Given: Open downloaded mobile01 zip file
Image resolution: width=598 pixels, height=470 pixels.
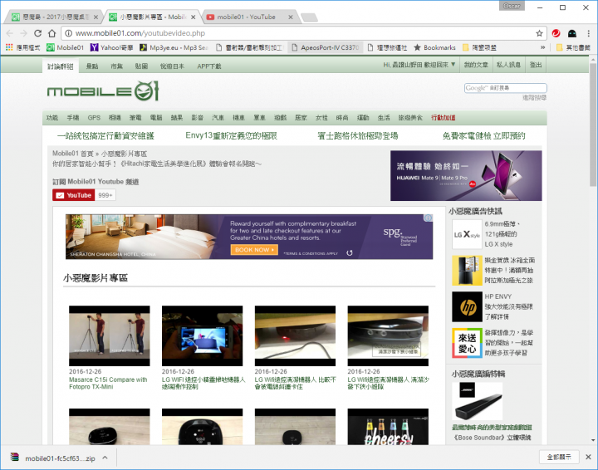Looking at the screenshot, I should (60, 458).
